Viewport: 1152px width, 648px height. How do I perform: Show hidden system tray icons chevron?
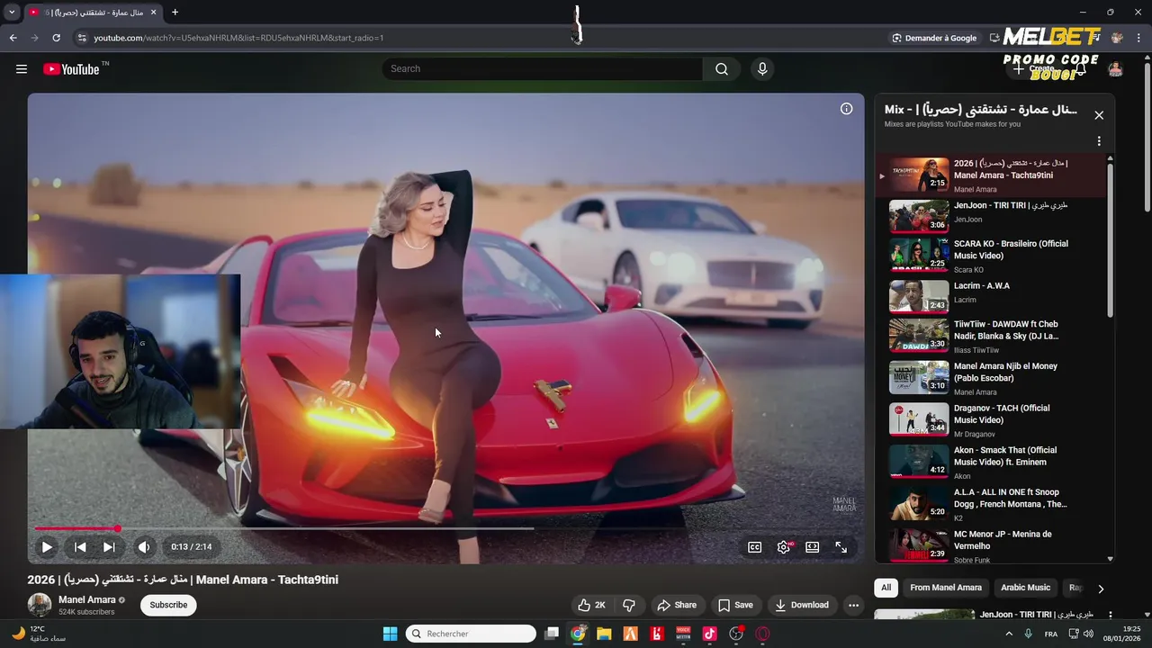pyautogui.click(x=1008, y=634)
